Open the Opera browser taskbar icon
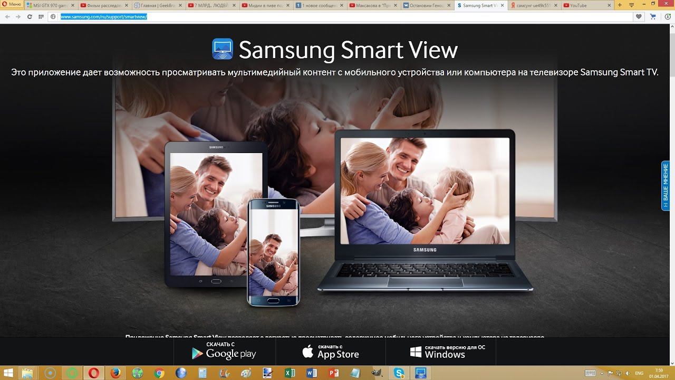Image resolution: width=675 pixels, height=380 pixels. pyautogui.click(x=94, y=373)
